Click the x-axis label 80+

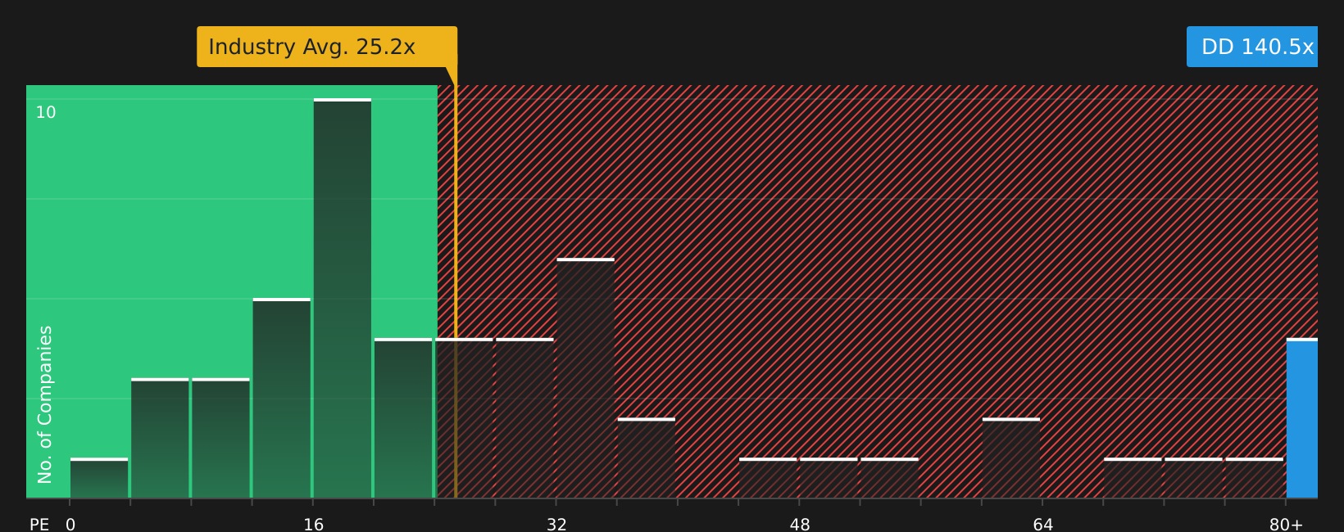point(1286,525)
